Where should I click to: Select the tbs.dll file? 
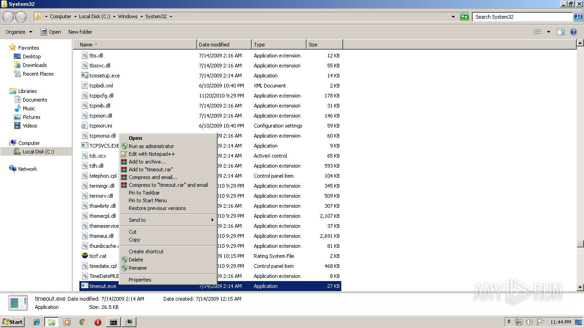(x=96, y=56)
